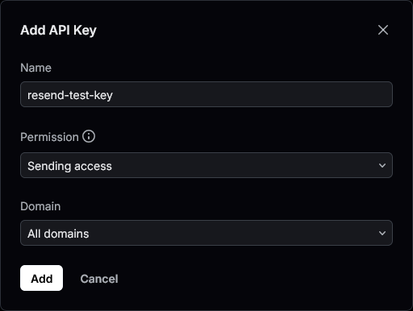Select the Sending access text

(x=69, y=166)
